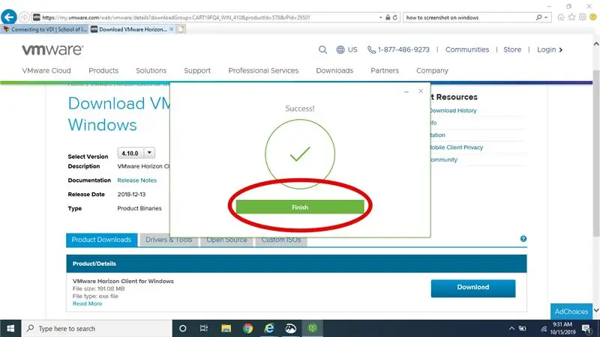The width and height of the screenshot is (600, 337).
Task: Open Favorites via the star icon
Action: tap(571, 17)
